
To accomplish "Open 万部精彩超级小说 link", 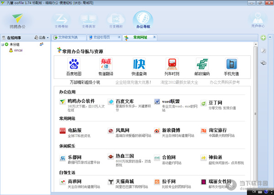I will point(85,82).
